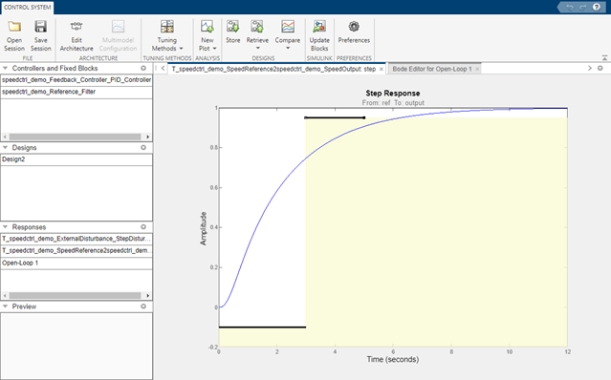Expand Retrieve dropdown arrow
The image size is (611, 380).
point(257,49)
